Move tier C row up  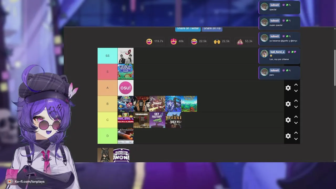pyautogui.click(x=296, y=117)
